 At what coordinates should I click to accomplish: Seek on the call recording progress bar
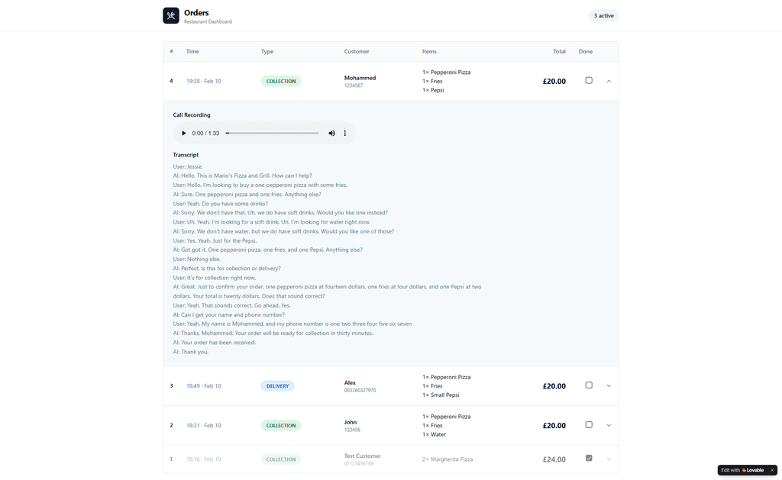(273, 133)
